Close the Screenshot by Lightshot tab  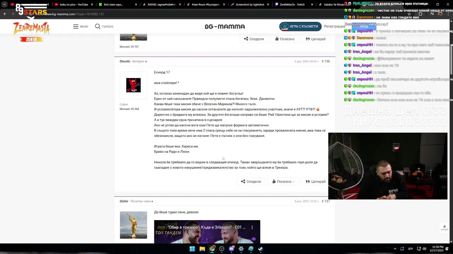point(268,5)
